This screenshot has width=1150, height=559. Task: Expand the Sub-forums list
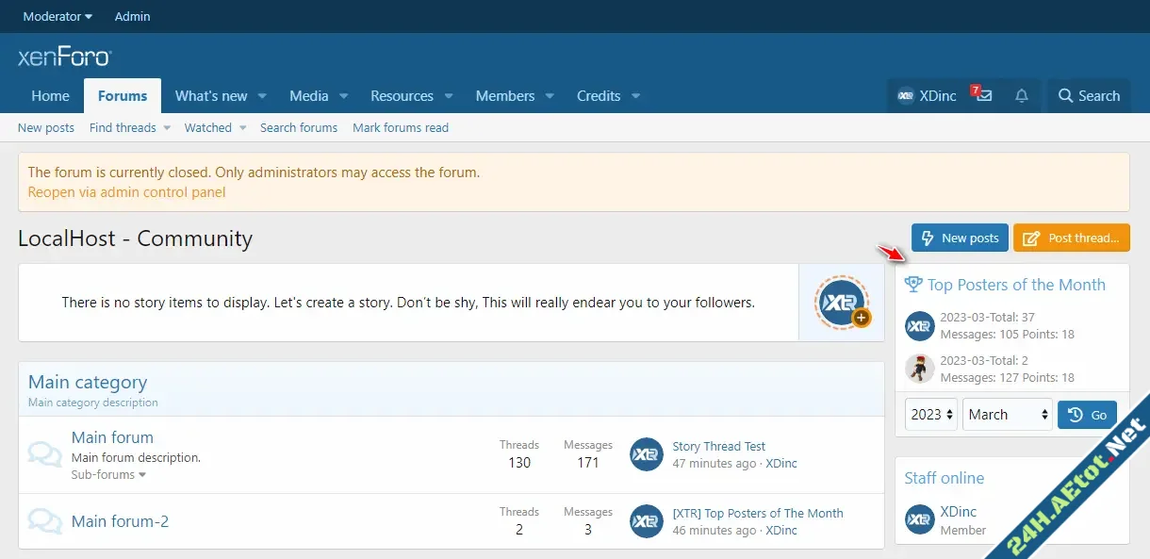tap(108, 475)
